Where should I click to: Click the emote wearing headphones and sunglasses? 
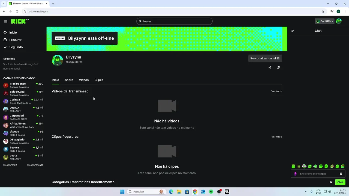click(304, 166)
